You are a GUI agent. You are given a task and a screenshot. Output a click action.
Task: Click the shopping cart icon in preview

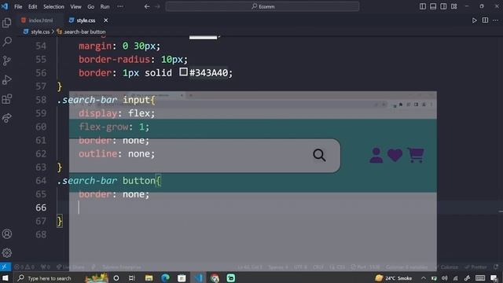click(x=416, y=155)
